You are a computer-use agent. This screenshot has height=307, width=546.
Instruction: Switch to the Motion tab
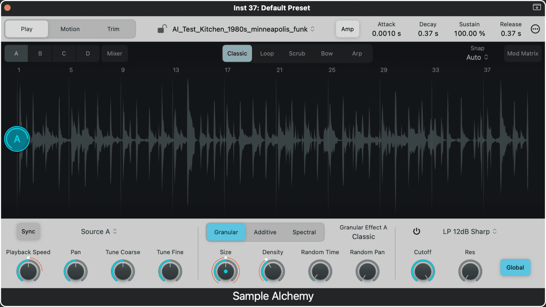coord(70,29)
